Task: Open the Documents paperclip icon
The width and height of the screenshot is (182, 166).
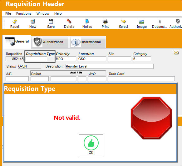Action: pos(160,22)
